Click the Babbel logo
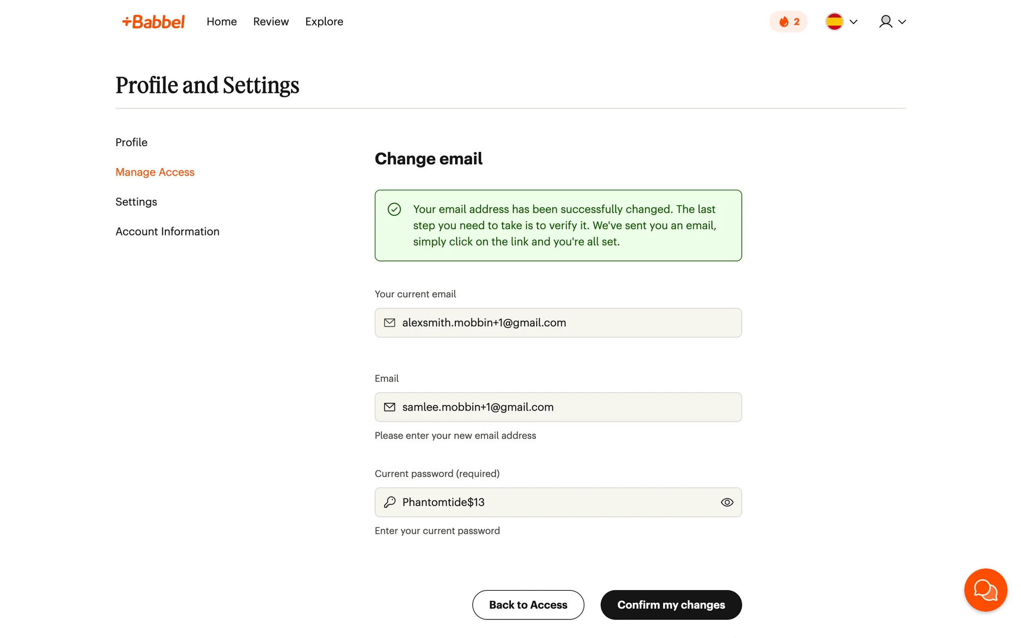The width and height of the screenshot is (1021, 638). 153,22
